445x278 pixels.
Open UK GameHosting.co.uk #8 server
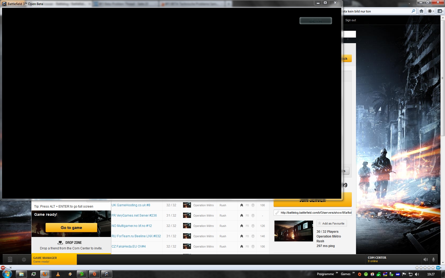[x=131, y=205]
